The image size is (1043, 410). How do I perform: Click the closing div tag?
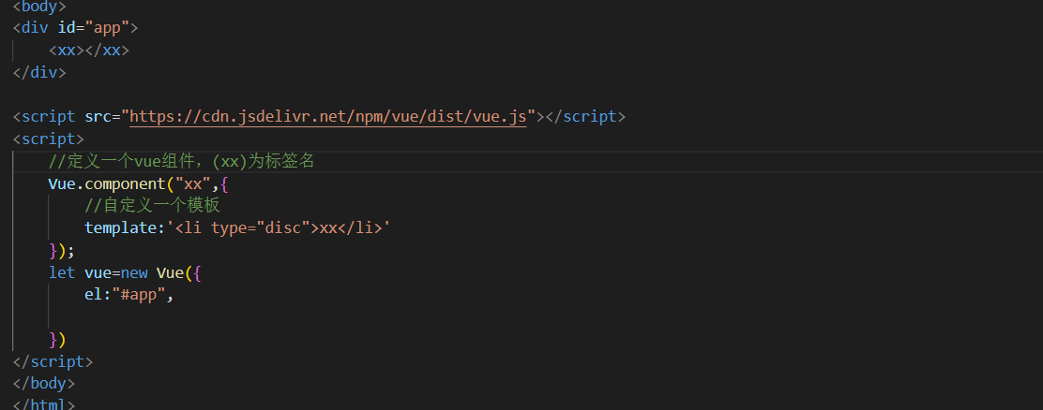(39, 72)
